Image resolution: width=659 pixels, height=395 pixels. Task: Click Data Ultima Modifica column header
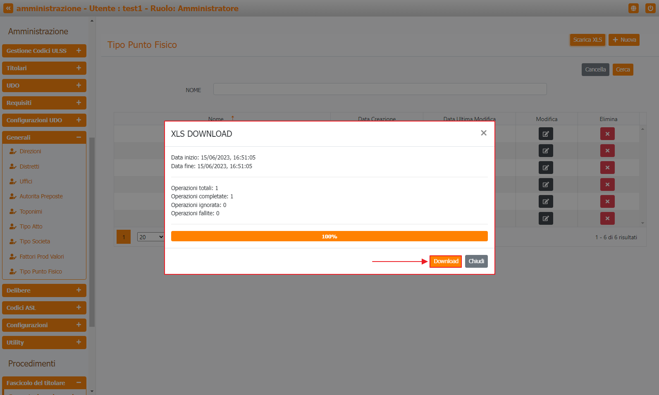(469, 119)
